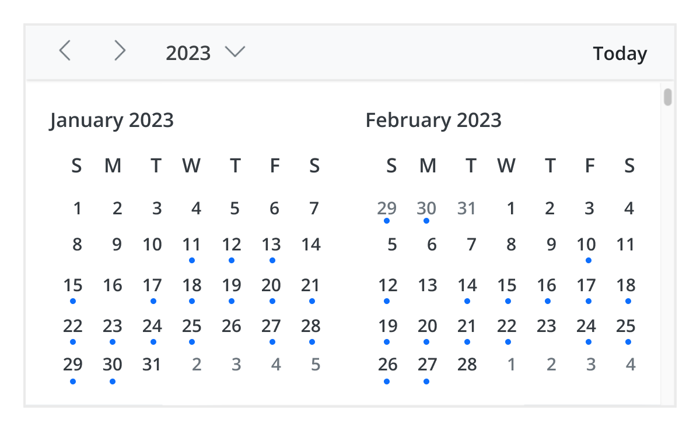Select January 1 in the calendar
This screenshot has width=700, height=431.
[77, 209]
